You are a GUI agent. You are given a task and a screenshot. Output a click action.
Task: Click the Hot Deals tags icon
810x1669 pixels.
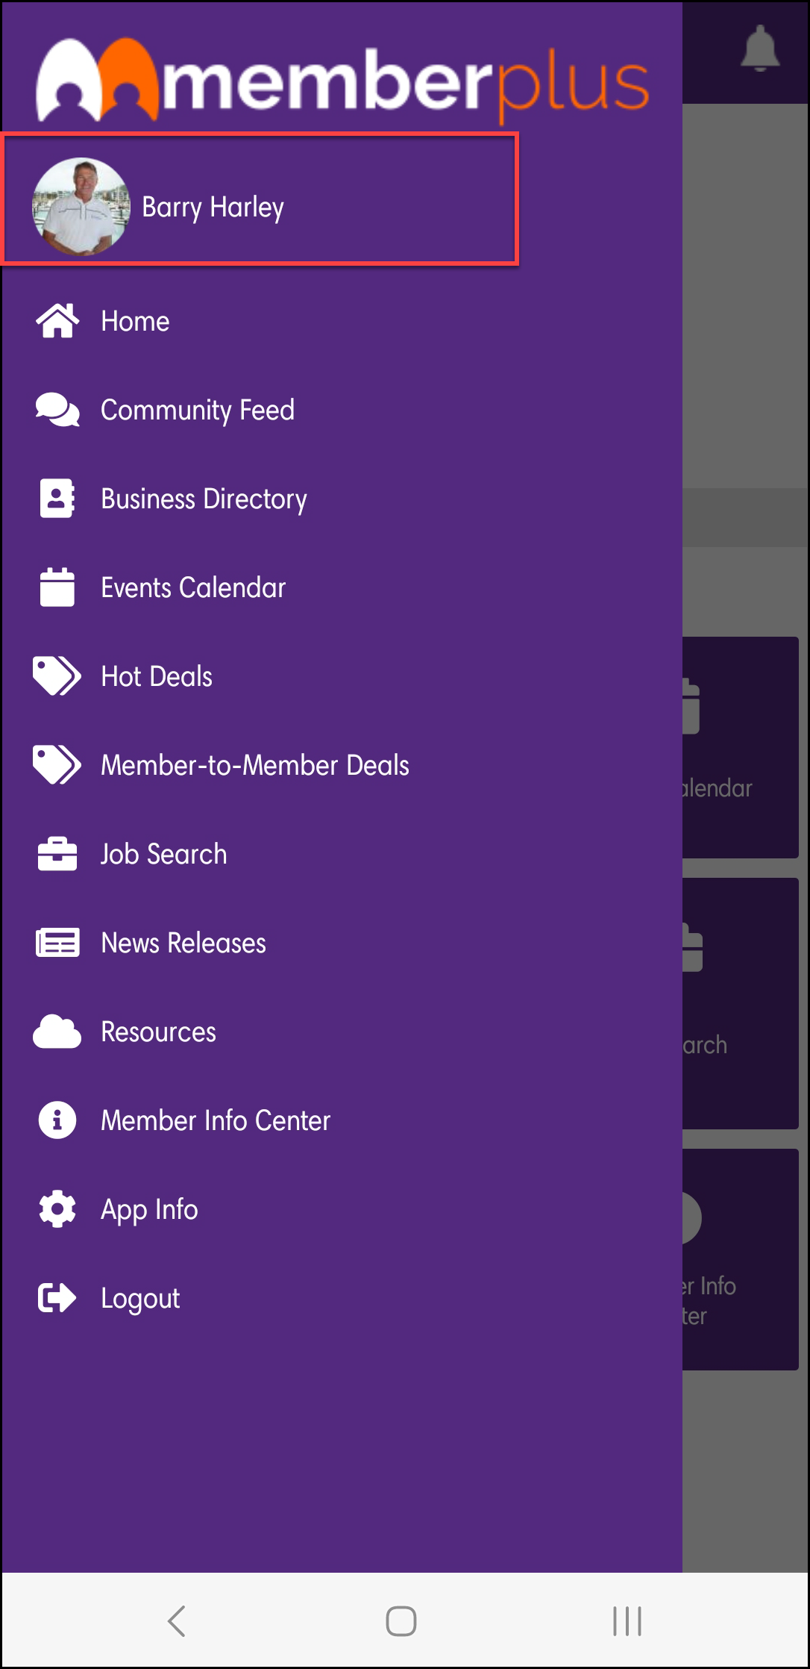click(x=57, y=676)
